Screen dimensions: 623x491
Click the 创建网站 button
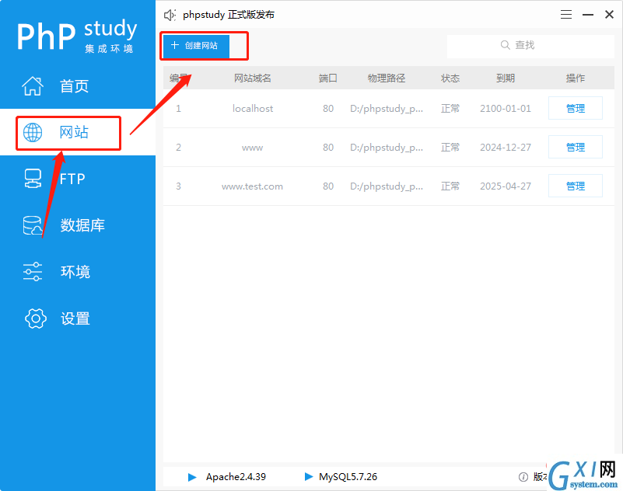pos(196,46)
